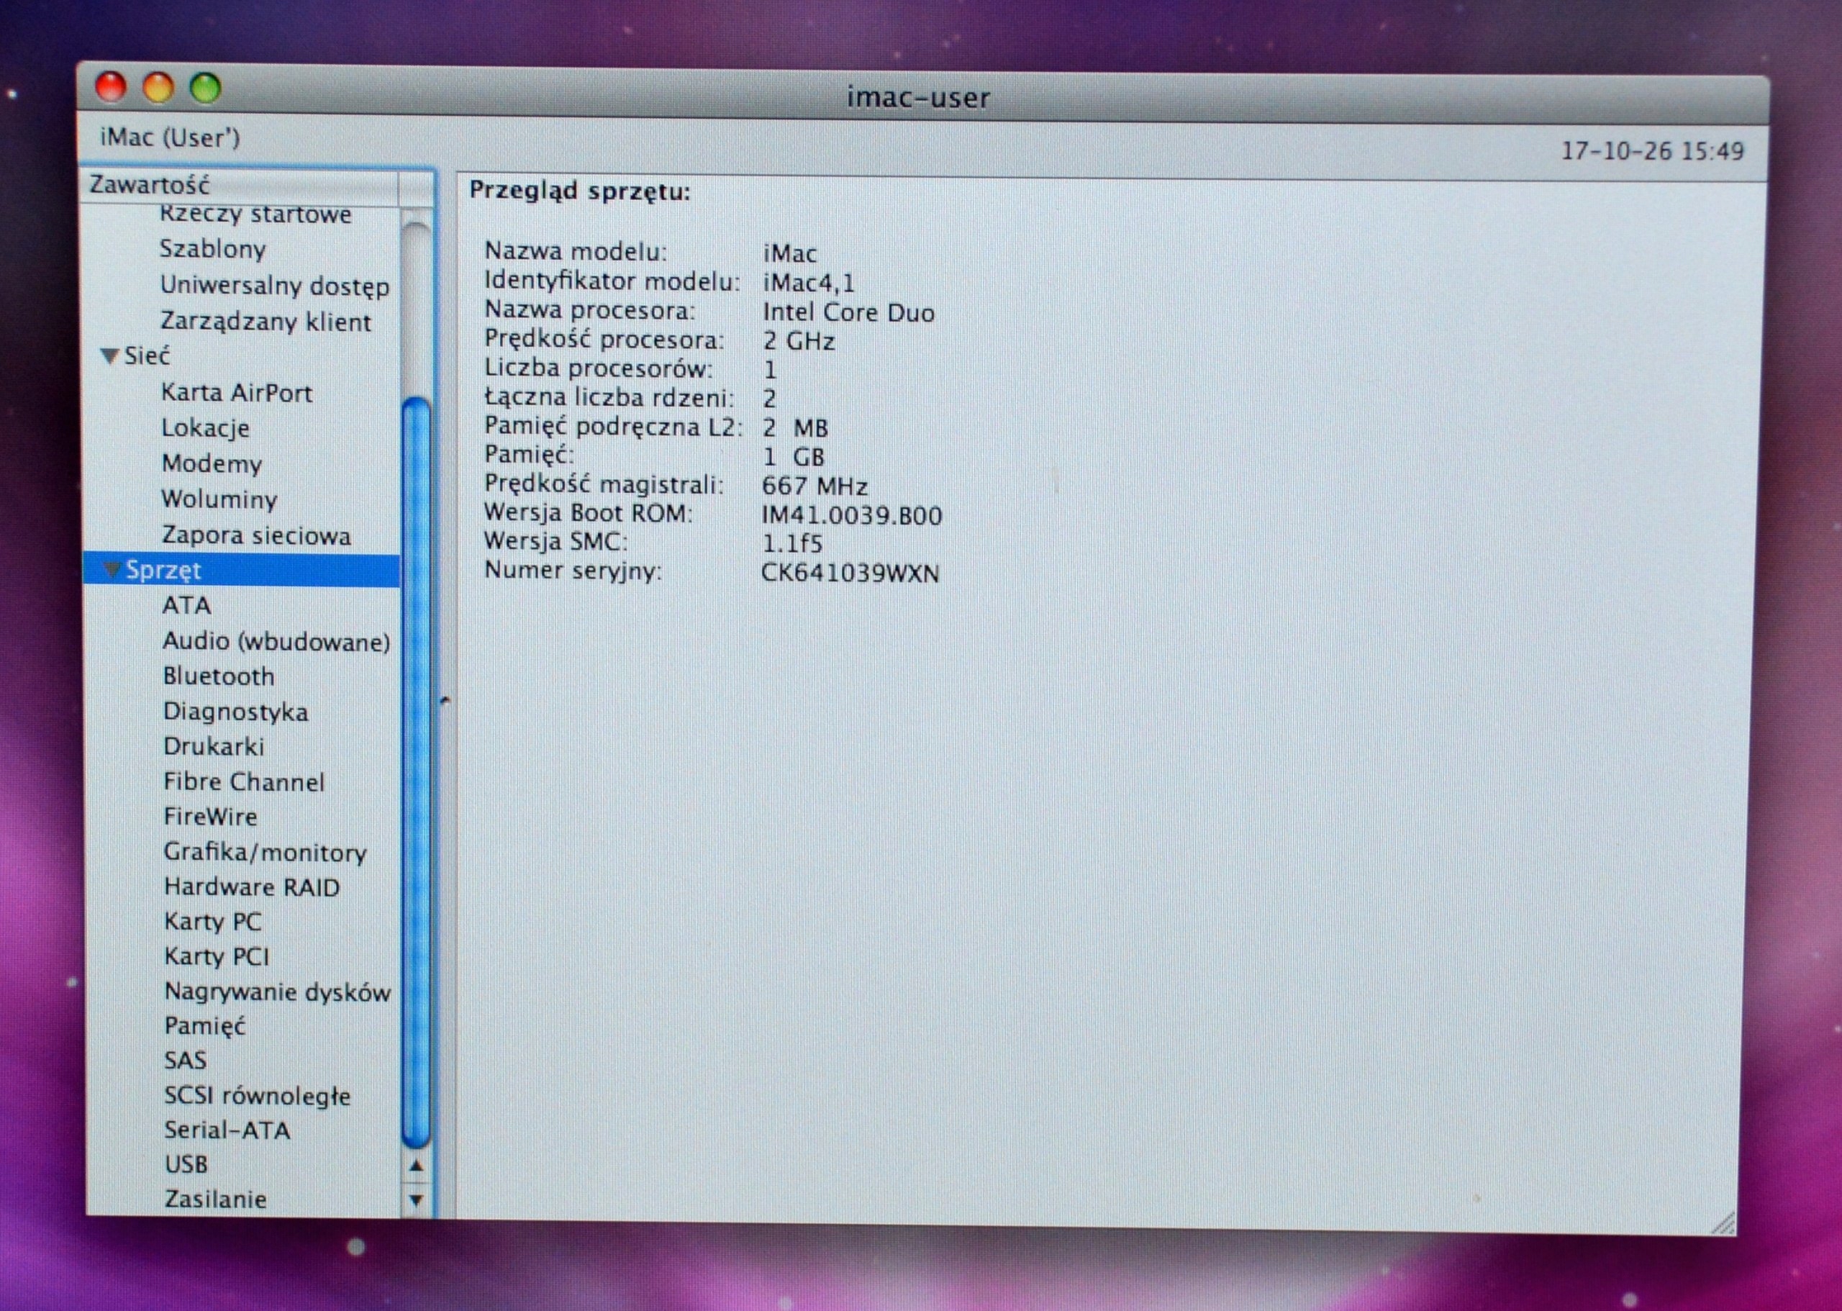
Task: Open ATA hardware section
Action: 186,605
